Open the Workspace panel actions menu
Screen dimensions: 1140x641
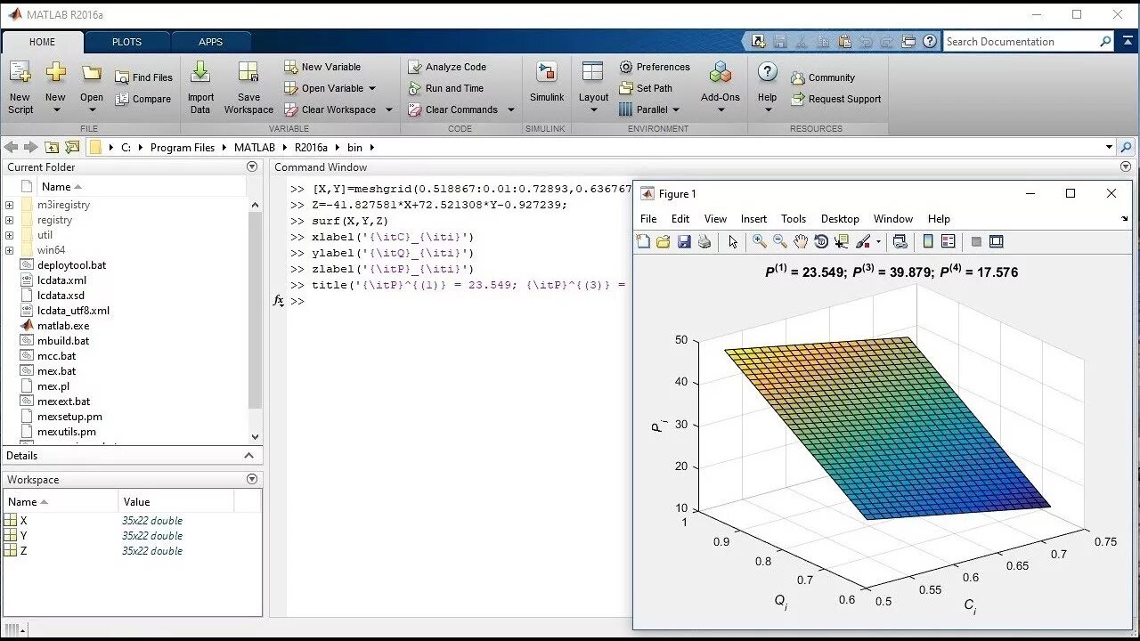click(251, 479)
